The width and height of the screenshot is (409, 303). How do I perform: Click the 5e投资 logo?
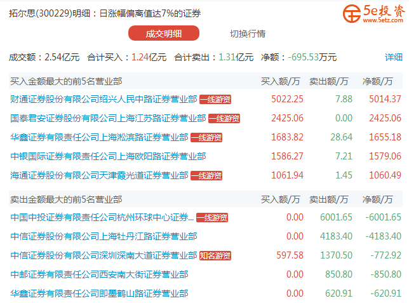click(374, 13)
